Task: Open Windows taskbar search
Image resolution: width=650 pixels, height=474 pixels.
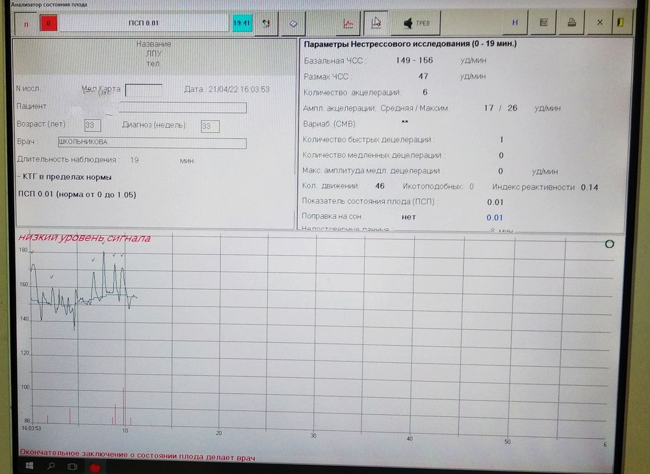Action: click(51, 466)
